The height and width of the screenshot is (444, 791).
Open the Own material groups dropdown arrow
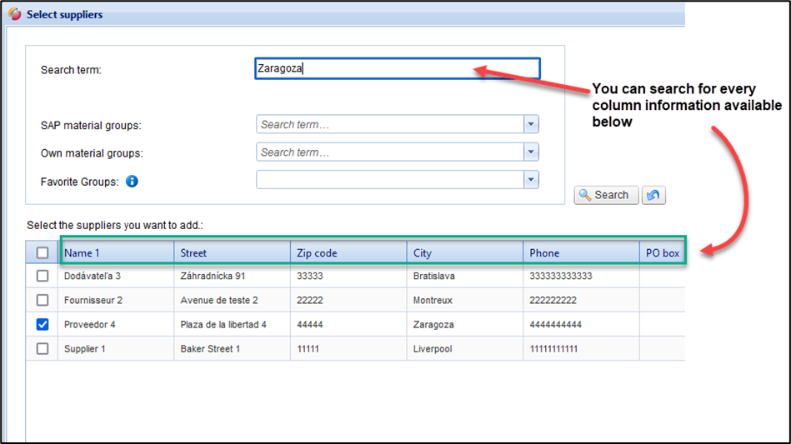[x=531, y=152]
